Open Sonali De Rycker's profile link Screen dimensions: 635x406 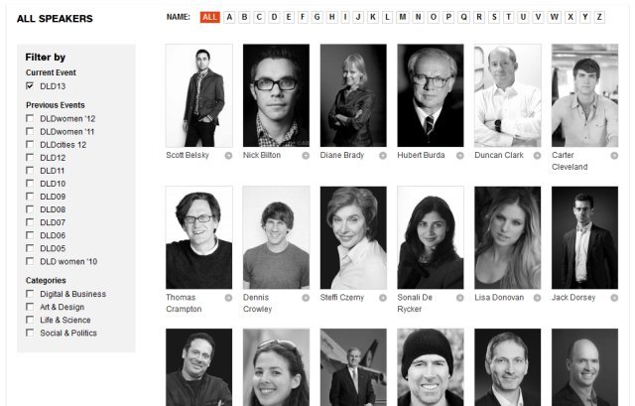point(415,303)
